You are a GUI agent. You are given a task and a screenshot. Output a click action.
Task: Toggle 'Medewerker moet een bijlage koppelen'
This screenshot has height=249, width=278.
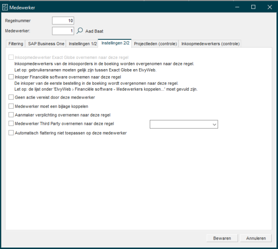tap(11, 106)
